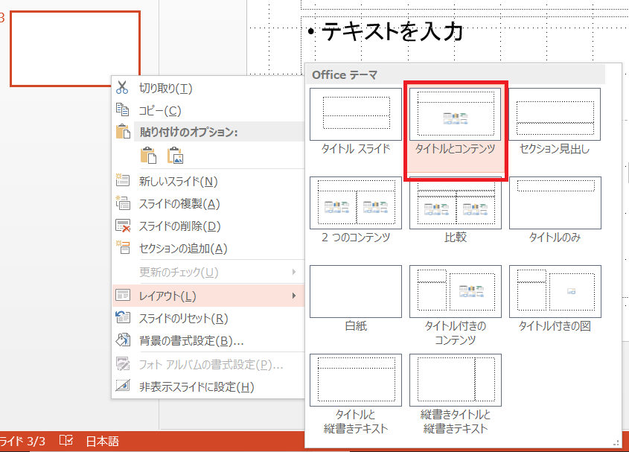Viewport: 629px width, 452px height.
Task: Choose スライドのリセット(R)
Action: click(208, 318)
